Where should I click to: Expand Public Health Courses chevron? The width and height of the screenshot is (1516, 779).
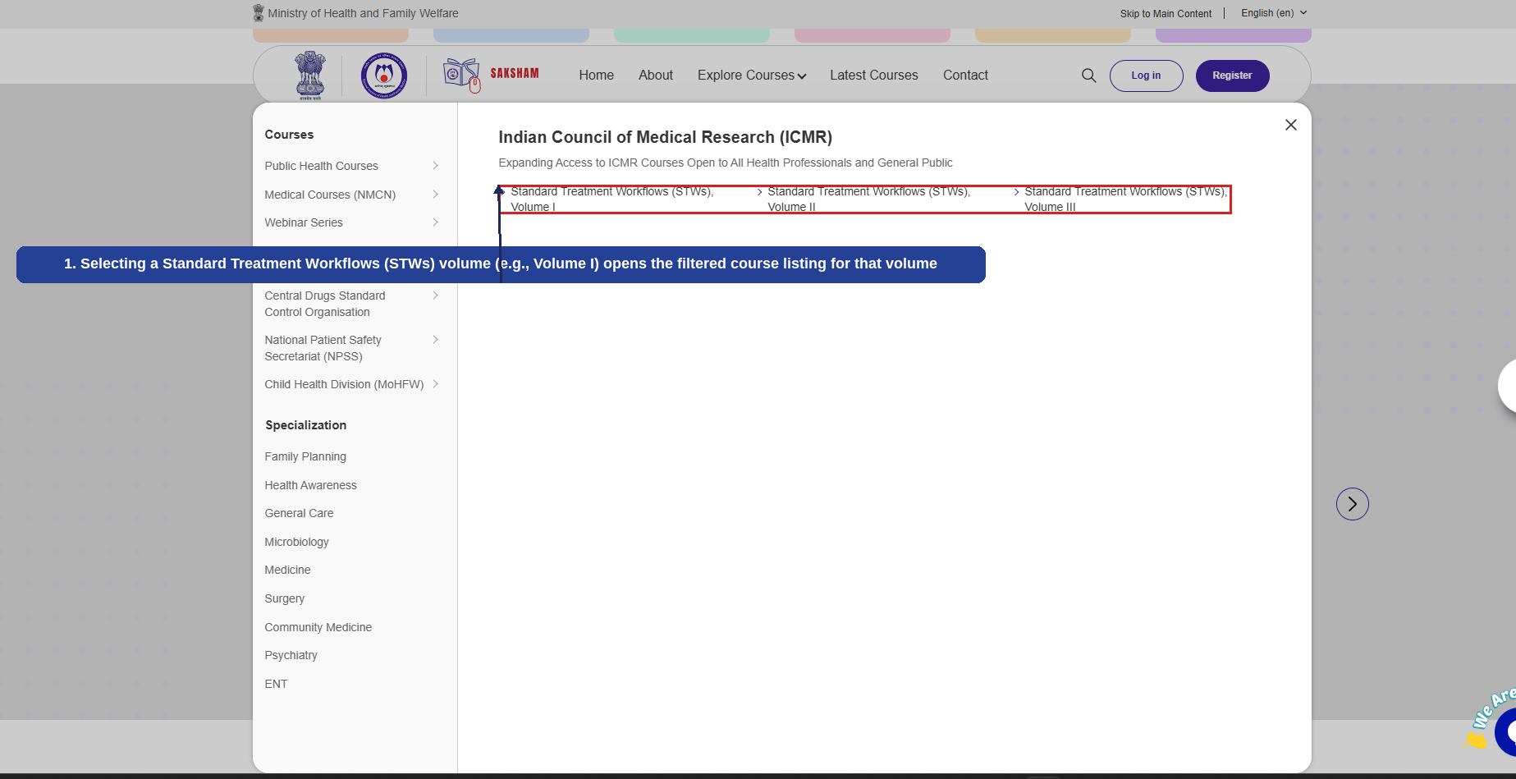pyautogui.click(x=435, y=166)
